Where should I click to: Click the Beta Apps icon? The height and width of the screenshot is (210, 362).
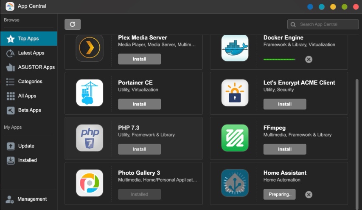pos(11,111)
